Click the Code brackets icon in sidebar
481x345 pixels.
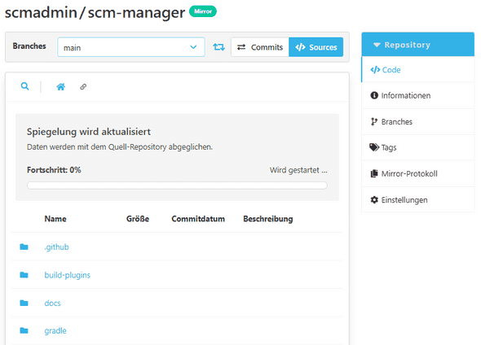point(375,70)
